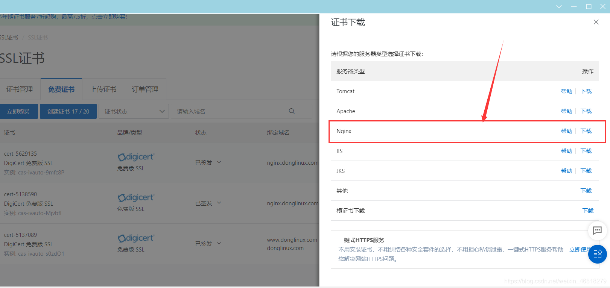Switch to the 证书管理 tab

click(x=20, y=89)
